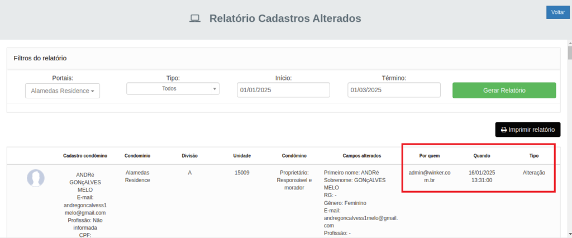572x238 pixels.
Task: Click the user avatar thumbnail in first row
Action: coord(36,178)
